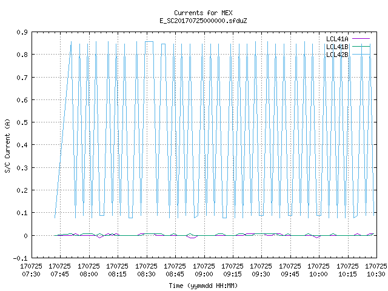Click the 07:30 time tick label
Viewport: 388px width, 291px height.
31,275
